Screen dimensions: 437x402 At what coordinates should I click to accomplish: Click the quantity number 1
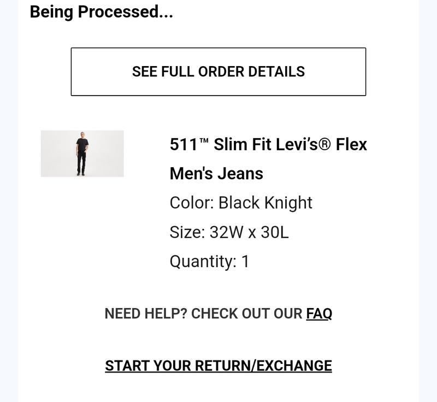[245, 261]
